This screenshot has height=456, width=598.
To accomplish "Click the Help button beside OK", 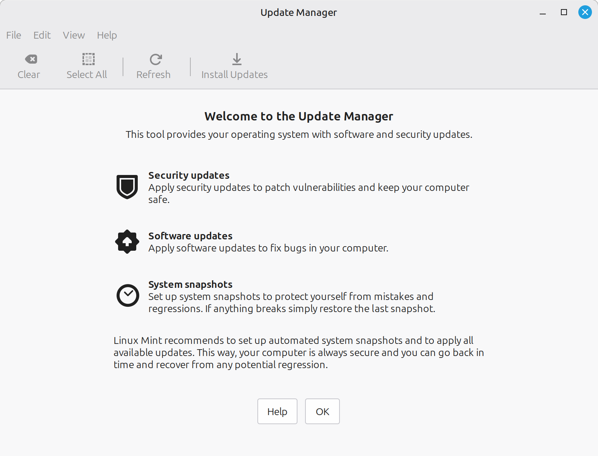I will (x=277, y=411).
